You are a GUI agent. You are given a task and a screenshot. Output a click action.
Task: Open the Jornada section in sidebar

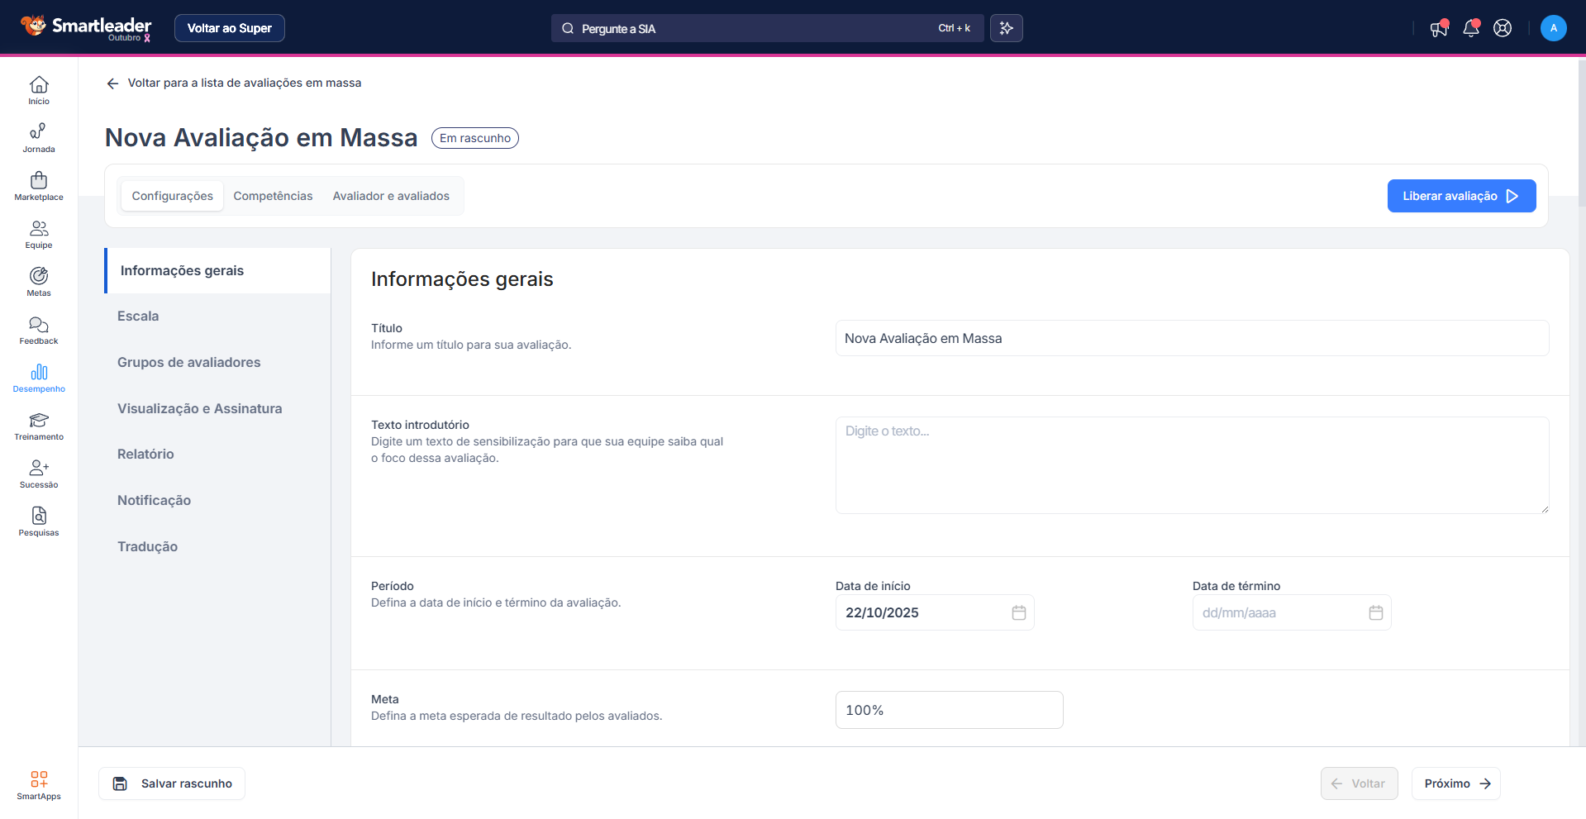pyautogui.click(x=39, y=138)
